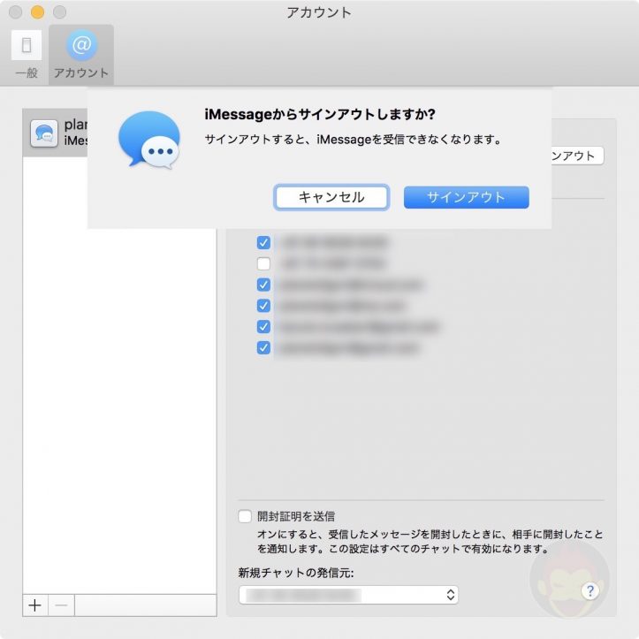Enable 開封証明を送信 read receipts checkbox
This screenshot has height=639, width=639.
[x=245, y=516]
